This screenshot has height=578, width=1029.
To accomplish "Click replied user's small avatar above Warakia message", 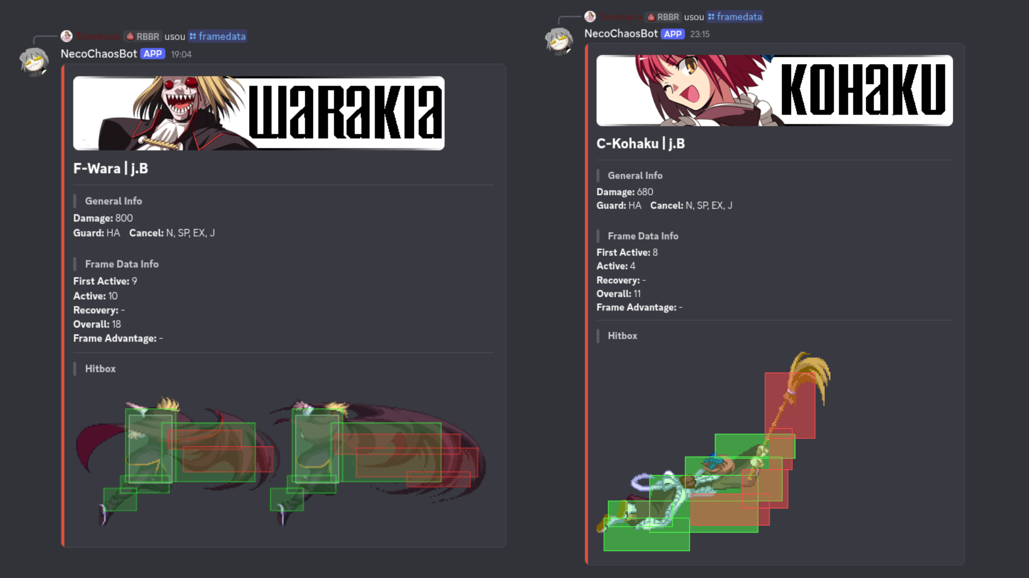I will coord(66,36).
